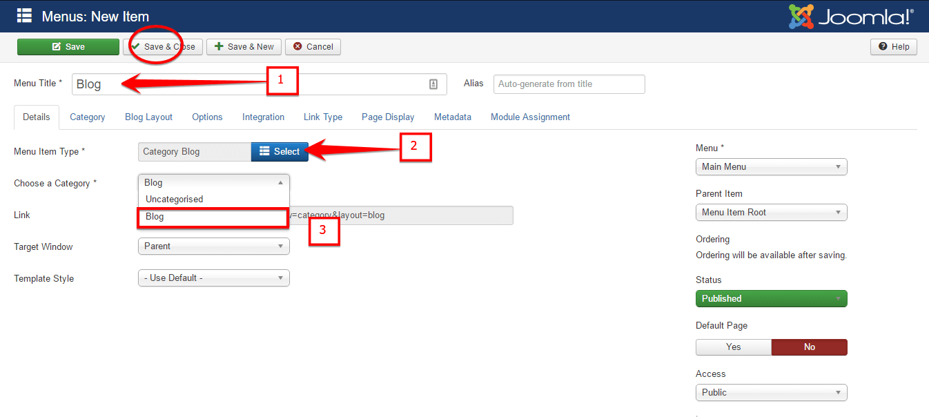
Task: Open the Module Assignment tab
Action: [x=530, y=117]
